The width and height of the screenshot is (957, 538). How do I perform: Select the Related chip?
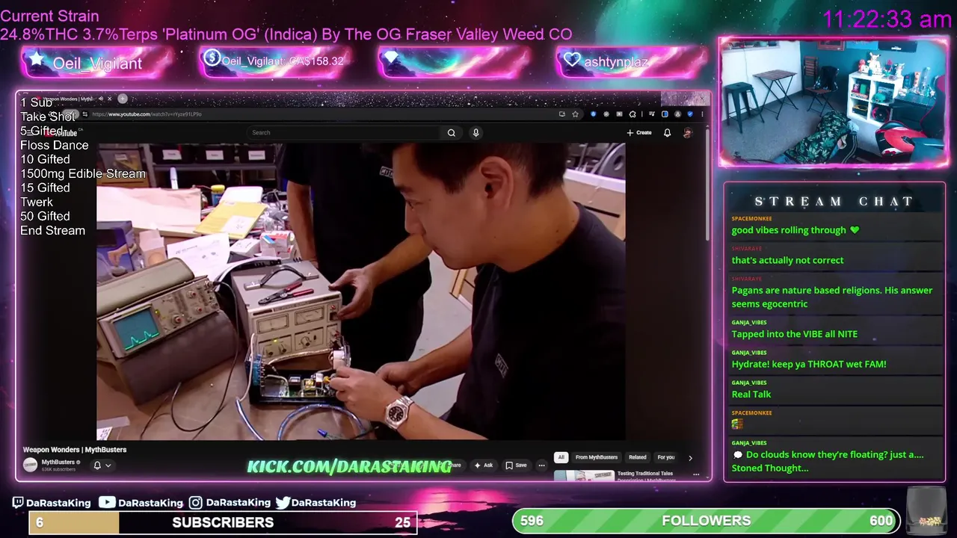tap(638, 457)
